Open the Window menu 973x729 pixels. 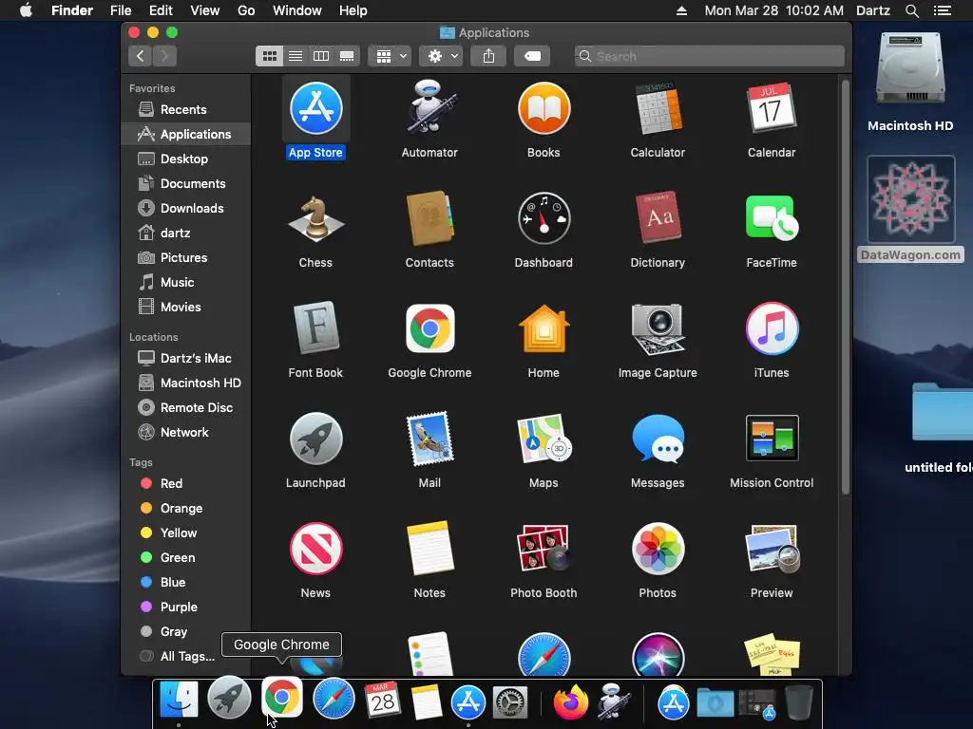pyautogui.click(x=297, y=10)
